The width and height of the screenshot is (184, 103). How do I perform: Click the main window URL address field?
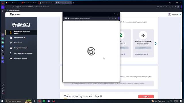pyautogui.click(x=36, y=7)
